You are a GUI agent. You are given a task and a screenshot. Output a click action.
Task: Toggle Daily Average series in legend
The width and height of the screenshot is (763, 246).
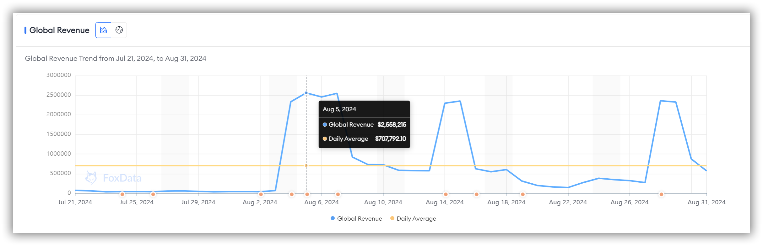click(x=413, y=218)
